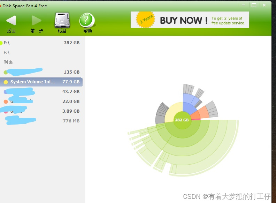Click the 列表 list heading

click(x=8, y=62)
